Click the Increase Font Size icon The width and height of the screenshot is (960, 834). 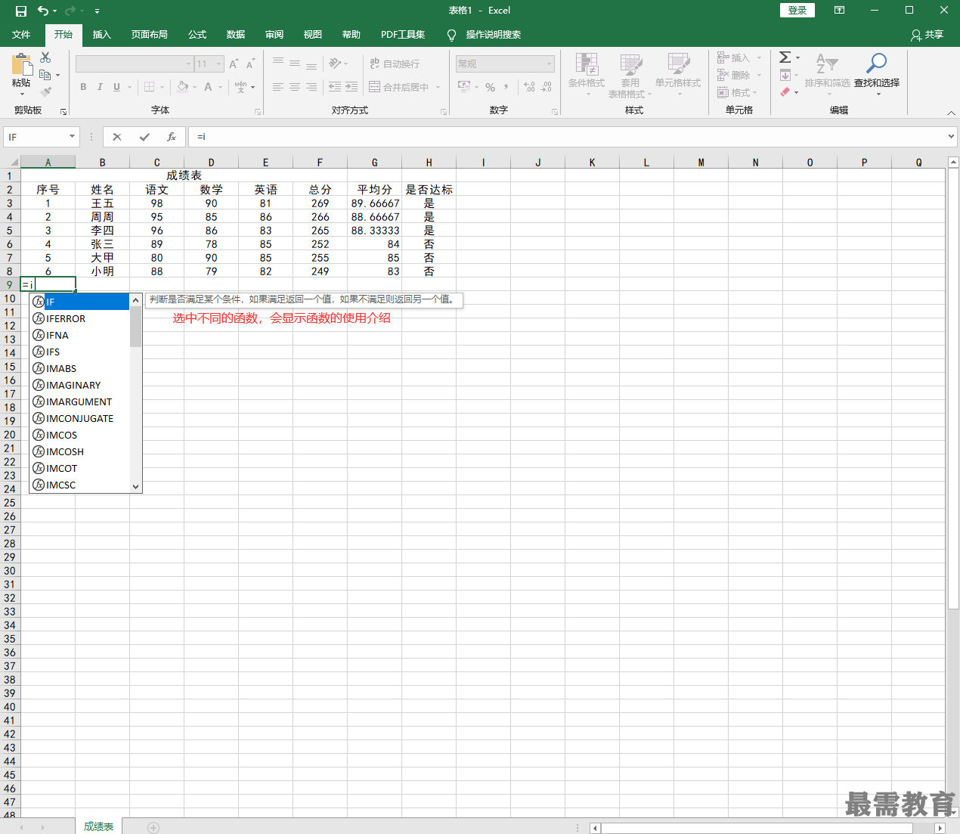click(x=234, y=64)
